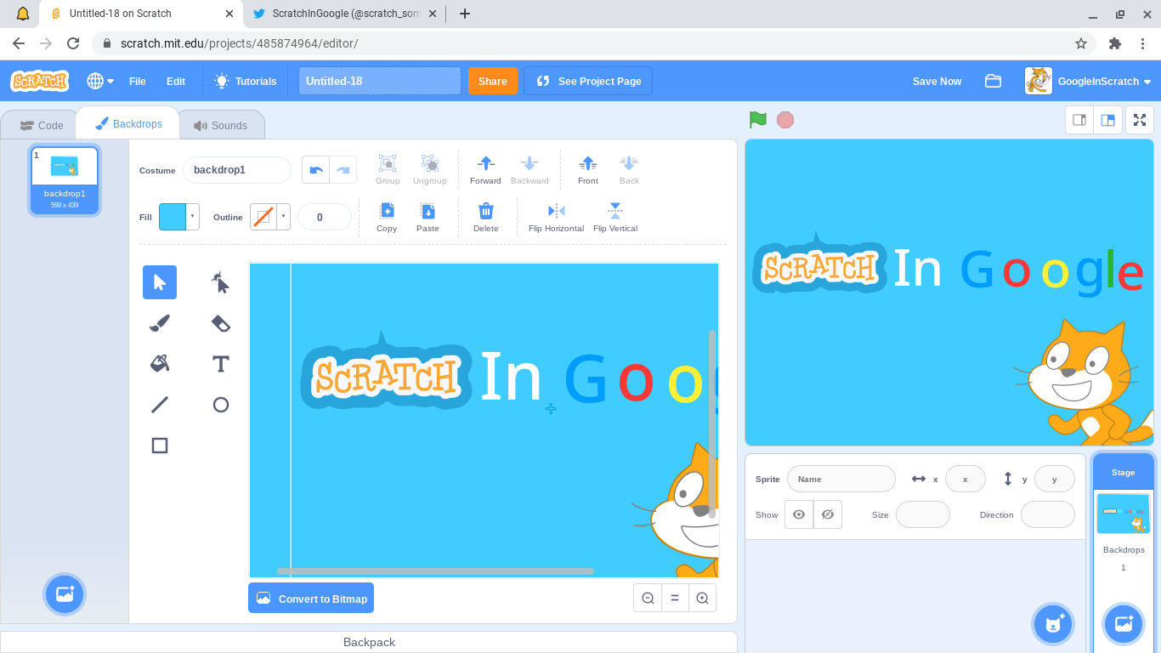Open the File menu

[138, 81]
